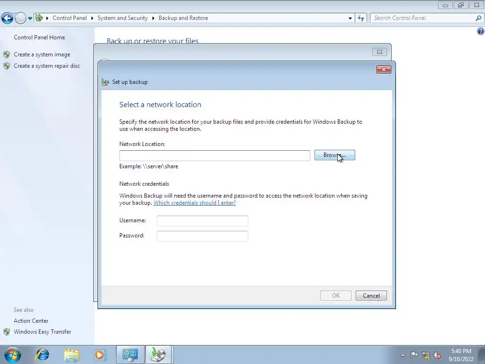Image resolution: width=485 pixels, height=364 pixels.
Task: Click the network tray icon
Action: point(426,355)
